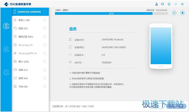The image size is (189, 112).
Task: Click the picture icon beside 图片
Action: coord(15,62)
